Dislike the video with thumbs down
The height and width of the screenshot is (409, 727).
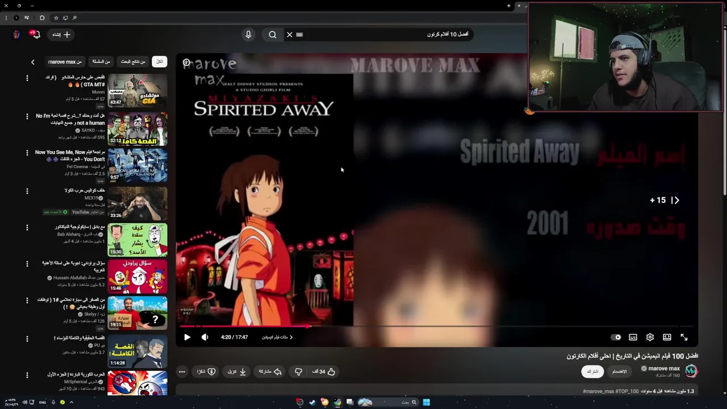coord(298,372)
